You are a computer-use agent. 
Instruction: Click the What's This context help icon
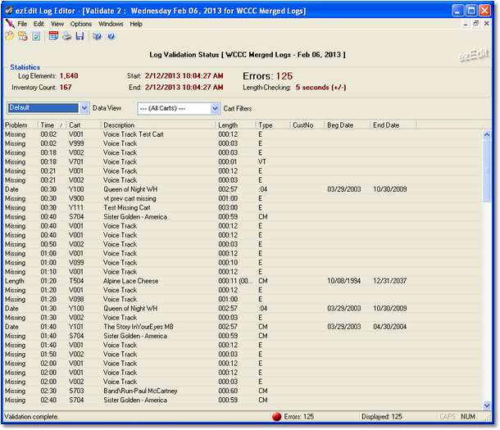(98, 36)
